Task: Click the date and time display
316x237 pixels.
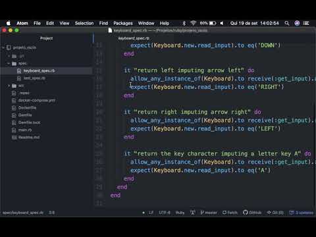Action: (255, 23)
